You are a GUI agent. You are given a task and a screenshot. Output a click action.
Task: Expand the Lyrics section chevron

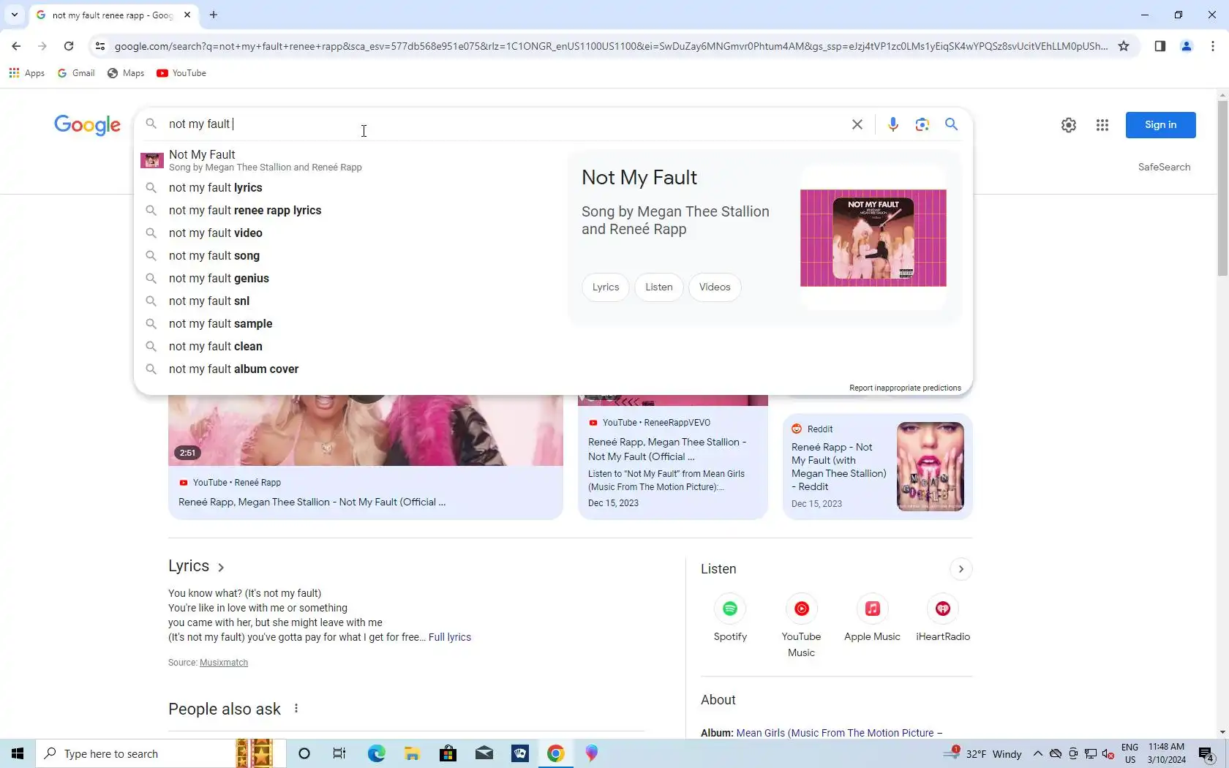pyautogui.click(x=221, y=567)
